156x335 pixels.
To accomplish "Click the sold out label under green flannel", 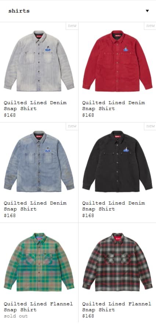I will [16, 316].
